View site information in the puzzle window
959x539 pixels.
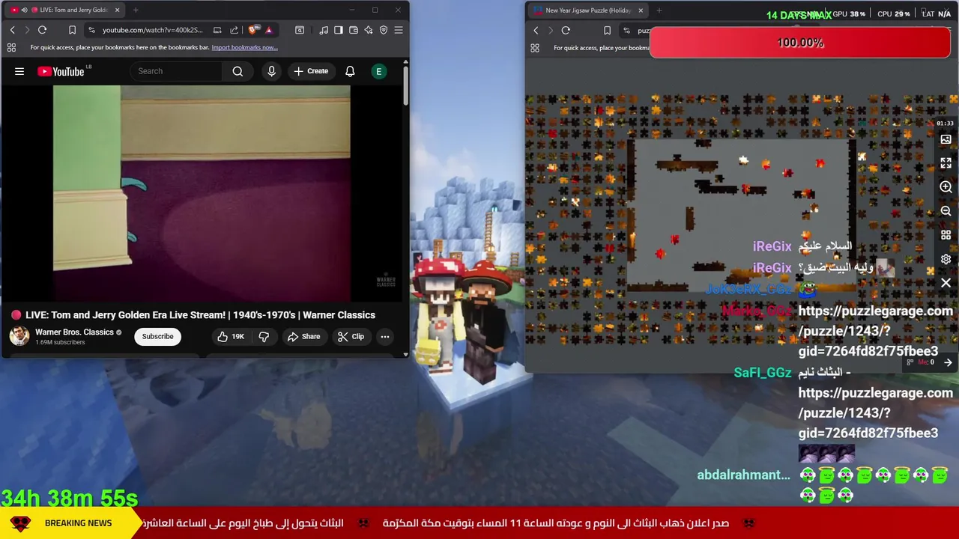click(627, 31)
